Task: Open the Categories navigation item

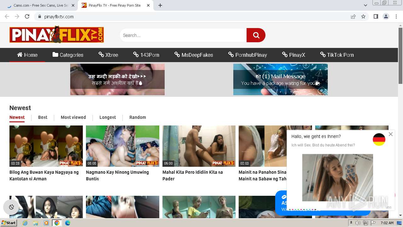Action: [68, 55]
